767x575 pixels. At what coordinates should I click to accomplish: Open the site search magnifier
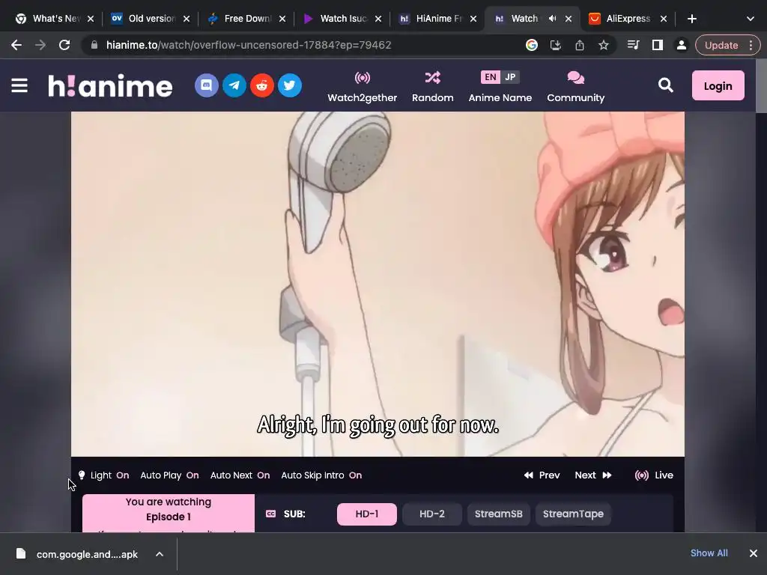[666, 85]
